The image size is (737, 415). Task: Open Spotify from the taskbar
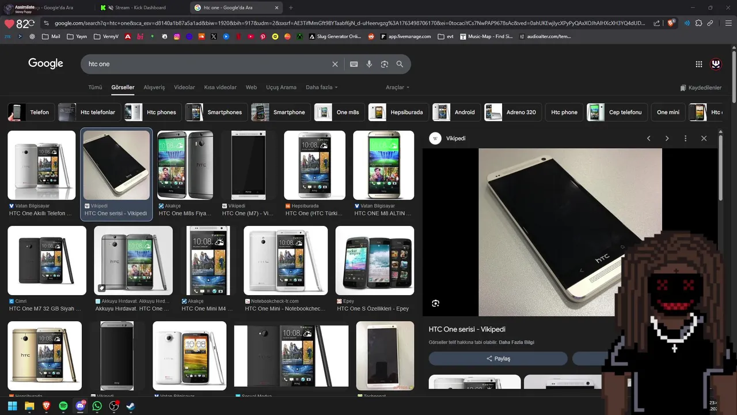[63, 406]
